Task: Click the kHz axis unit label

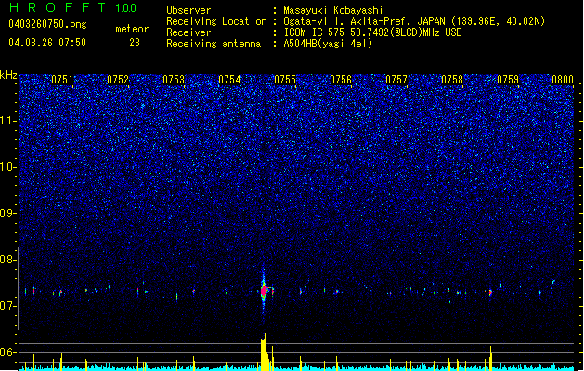Action: [8, 75]
